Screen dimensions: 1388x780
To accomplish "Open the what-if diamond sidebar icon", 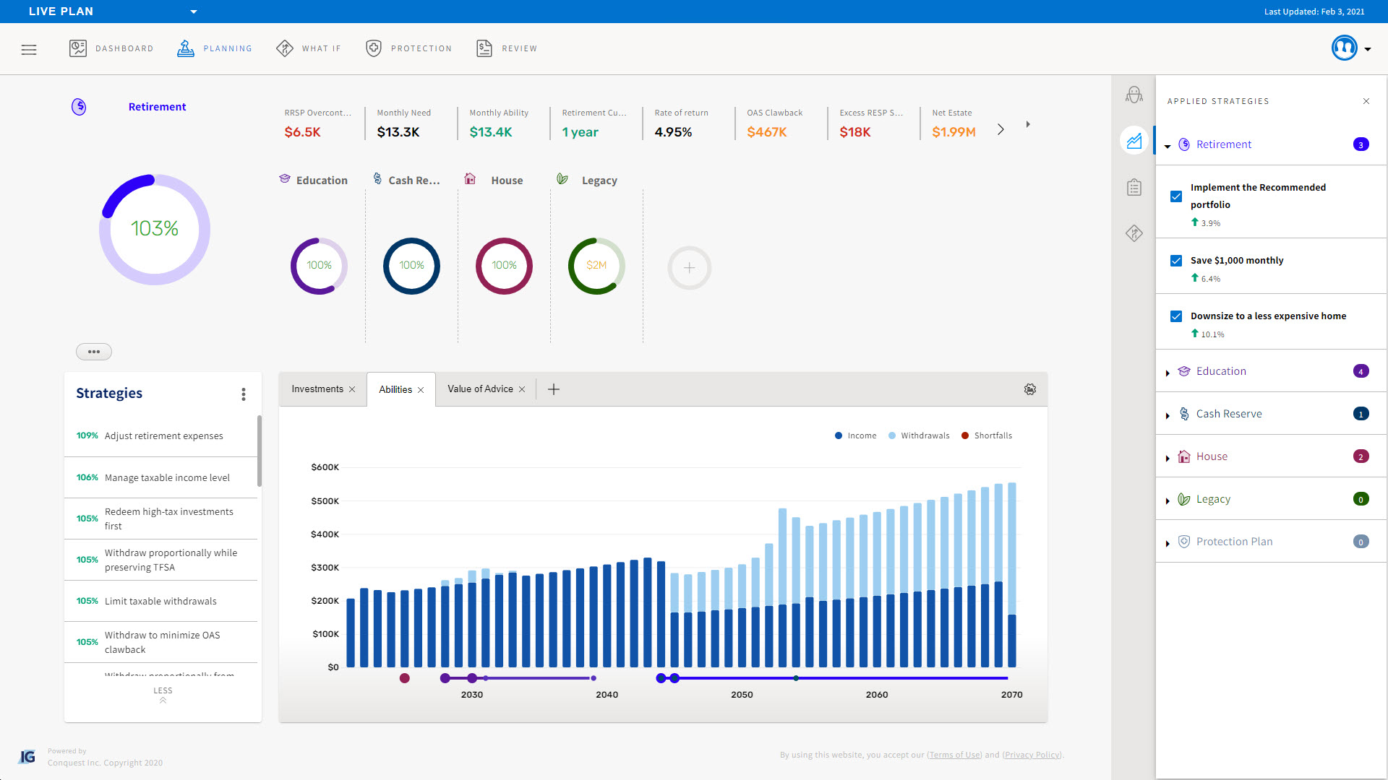I will click(x=1134, y=233).
